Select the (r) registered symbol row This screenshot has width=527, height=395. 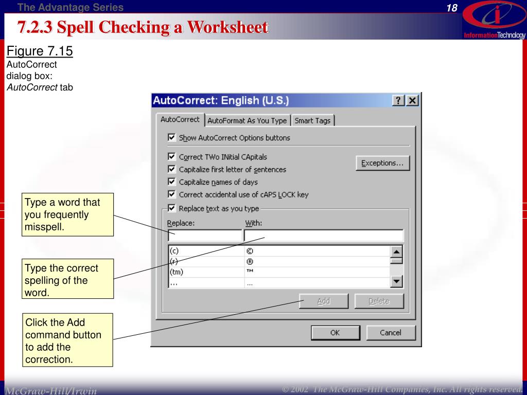279,262
